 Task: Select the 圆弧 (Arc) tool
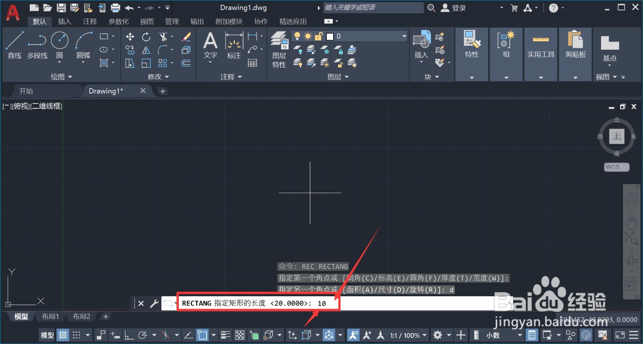click(83, 45)
